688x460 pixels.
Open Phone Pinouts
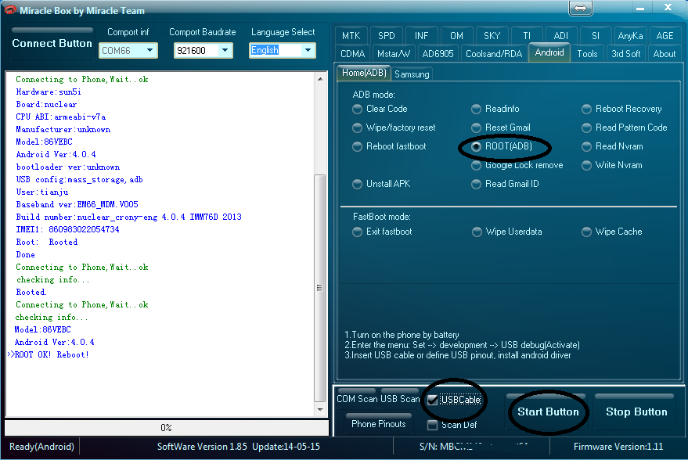pyautogui.click(x=378, y=423)
